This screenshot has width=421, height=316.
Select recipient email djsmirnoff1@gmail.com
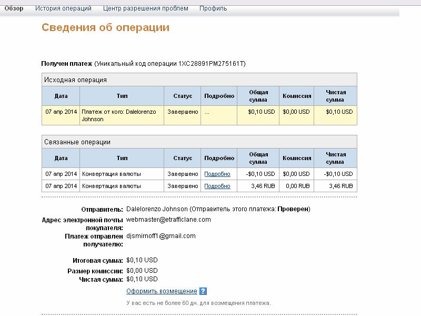(x=161, y=236)
